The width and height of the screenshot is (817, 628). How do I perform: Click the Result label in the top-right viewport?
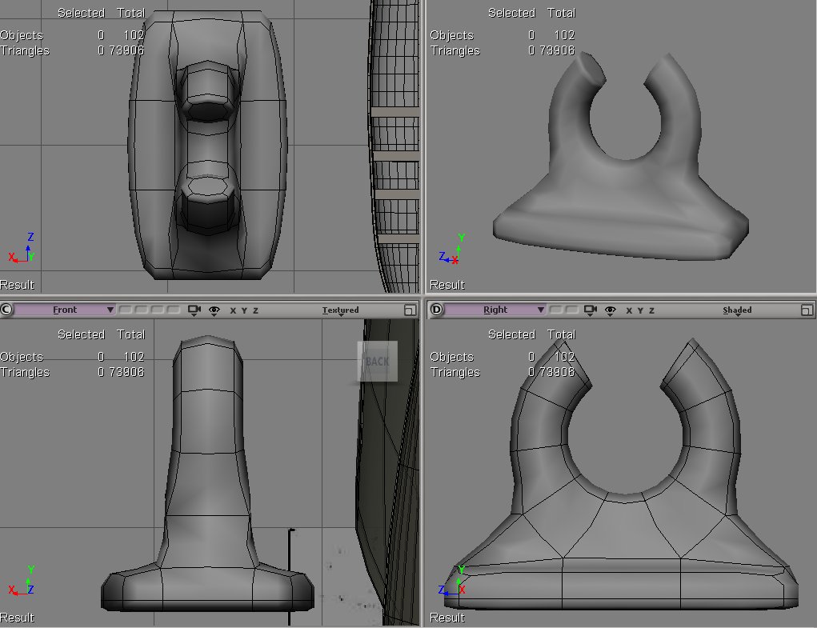(x=447, y=285)
